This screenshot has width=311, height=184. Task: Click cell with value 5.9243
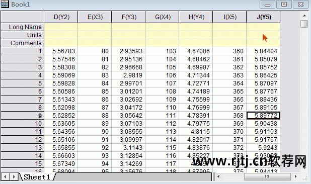coord(263,148)
